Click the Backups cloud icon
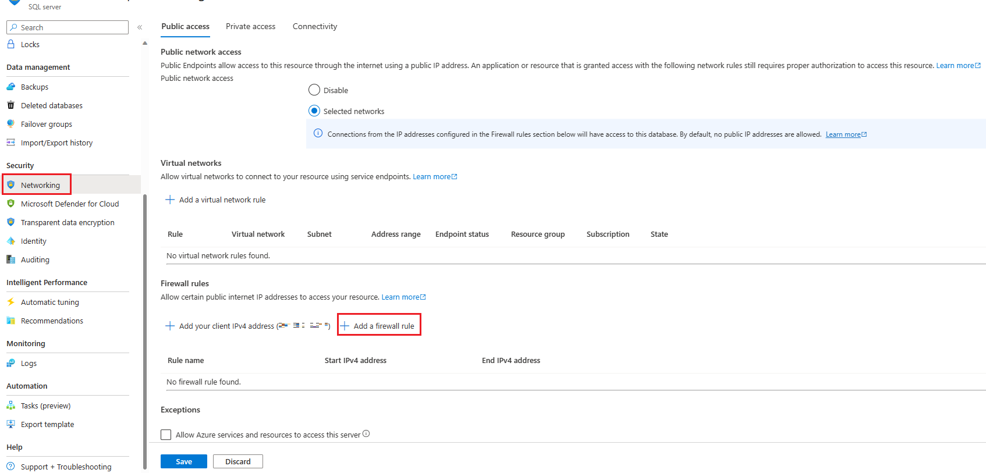The image size is (986, 473). tap(10, 87)
